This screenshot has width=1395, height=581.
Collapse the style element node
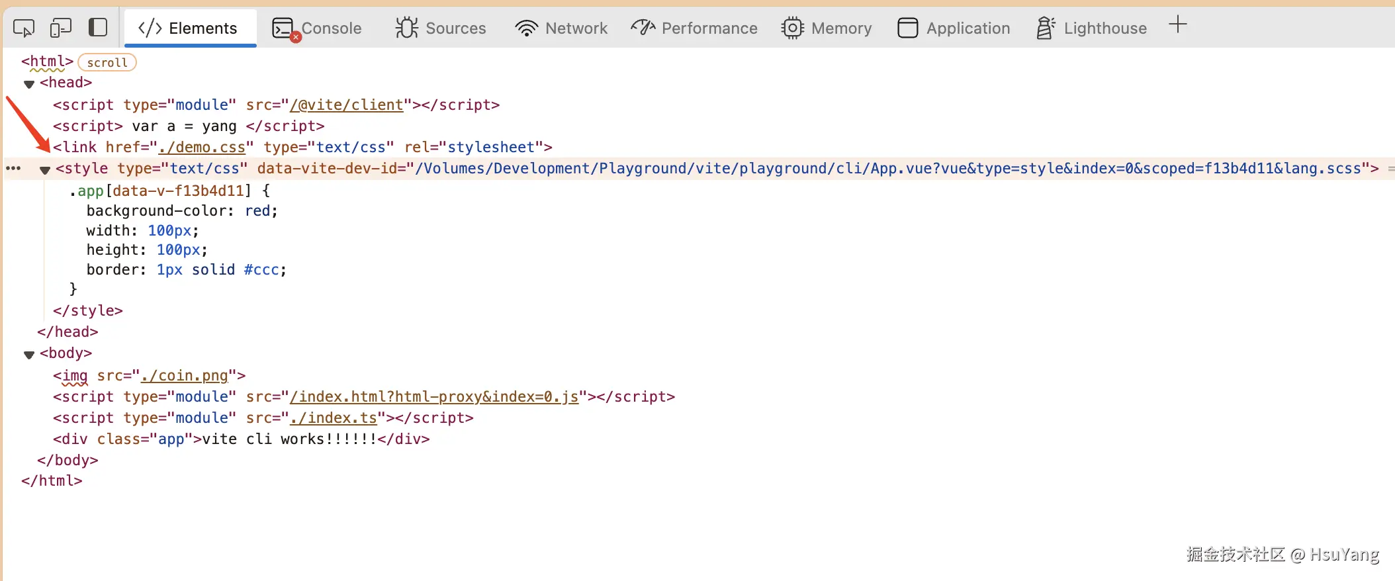coord(45,170)
